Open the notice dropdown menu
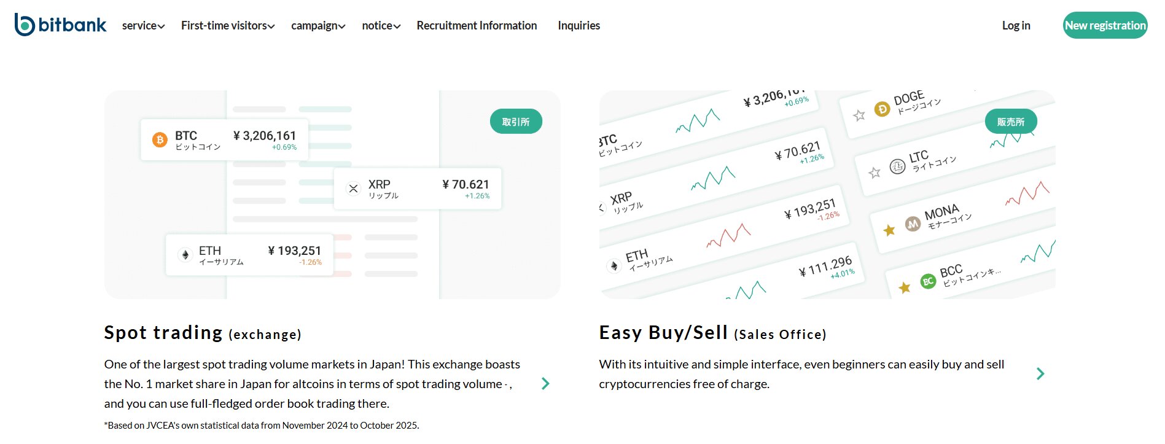This screenshot has height=444, width=1165. pyautogui.click(x=380, y=26)
